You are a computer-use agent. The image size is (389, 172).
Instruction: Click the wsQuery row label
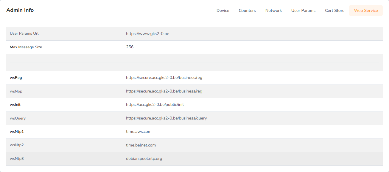18,118
